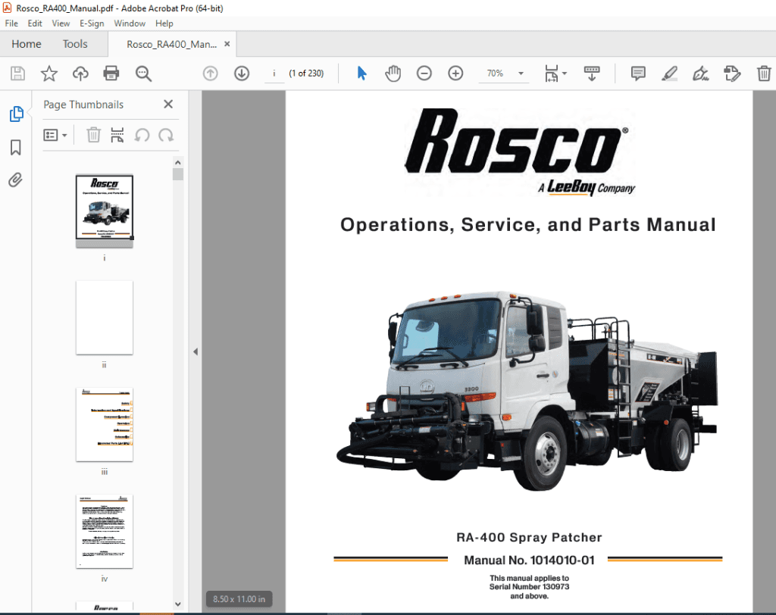
Task: Close the Page Thumbnails panel
Action: click(168, 105)
